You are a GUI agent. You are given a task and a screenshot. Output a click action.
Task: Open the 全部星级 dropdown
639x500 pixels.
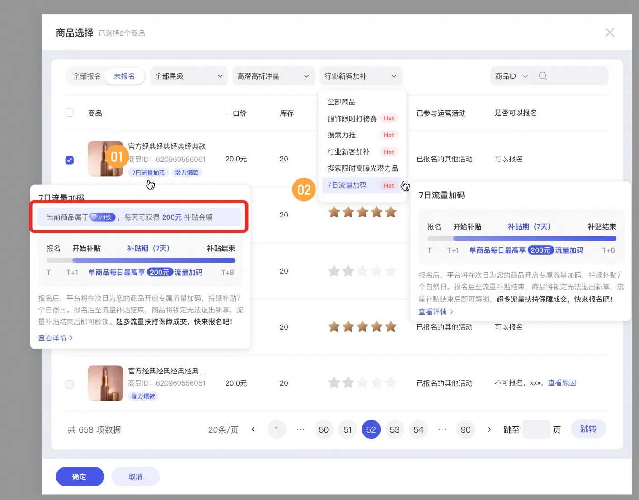(x=189, y=76)
